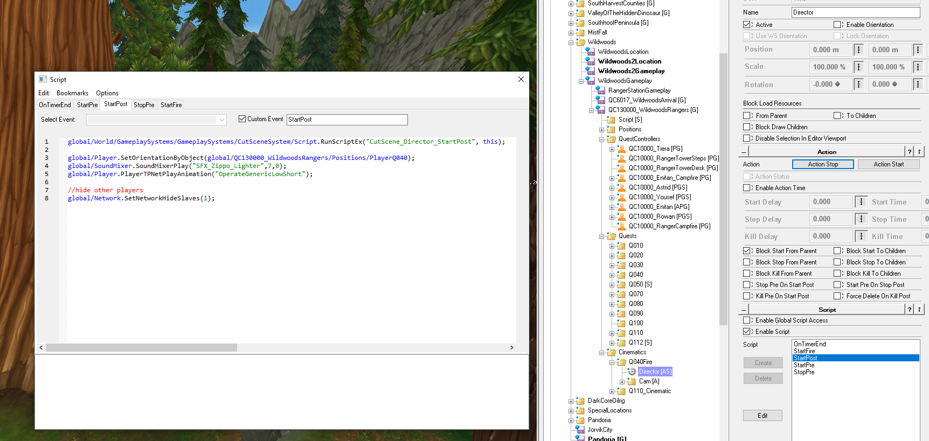This screenshot has width=929, height=441.
Task: Collapse the Cinematics folder in the tree
Action: (x=601, y=353)
